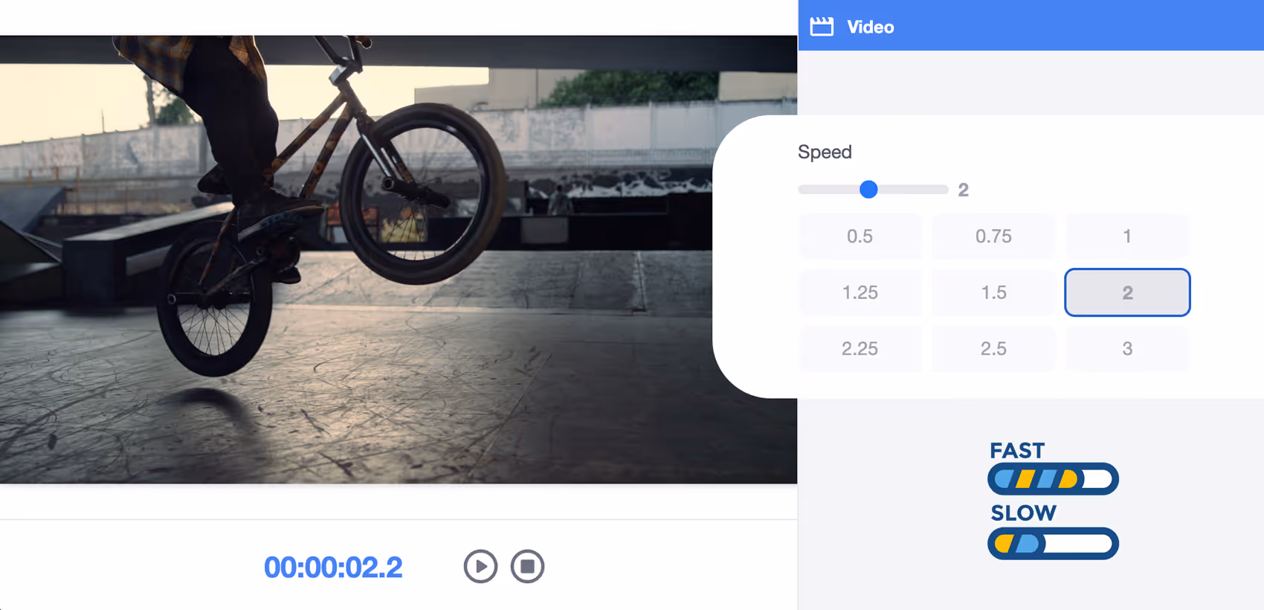Choose the 1.25 speed option
1264x610 pixels.
[x=860, y=292]
